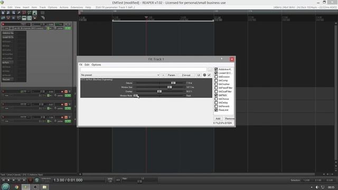Image resolution: width=338 pixels, height=190 pixels.
Task: Open the Extensions menu
Action: pyautogui.click(x=77, y=7)
